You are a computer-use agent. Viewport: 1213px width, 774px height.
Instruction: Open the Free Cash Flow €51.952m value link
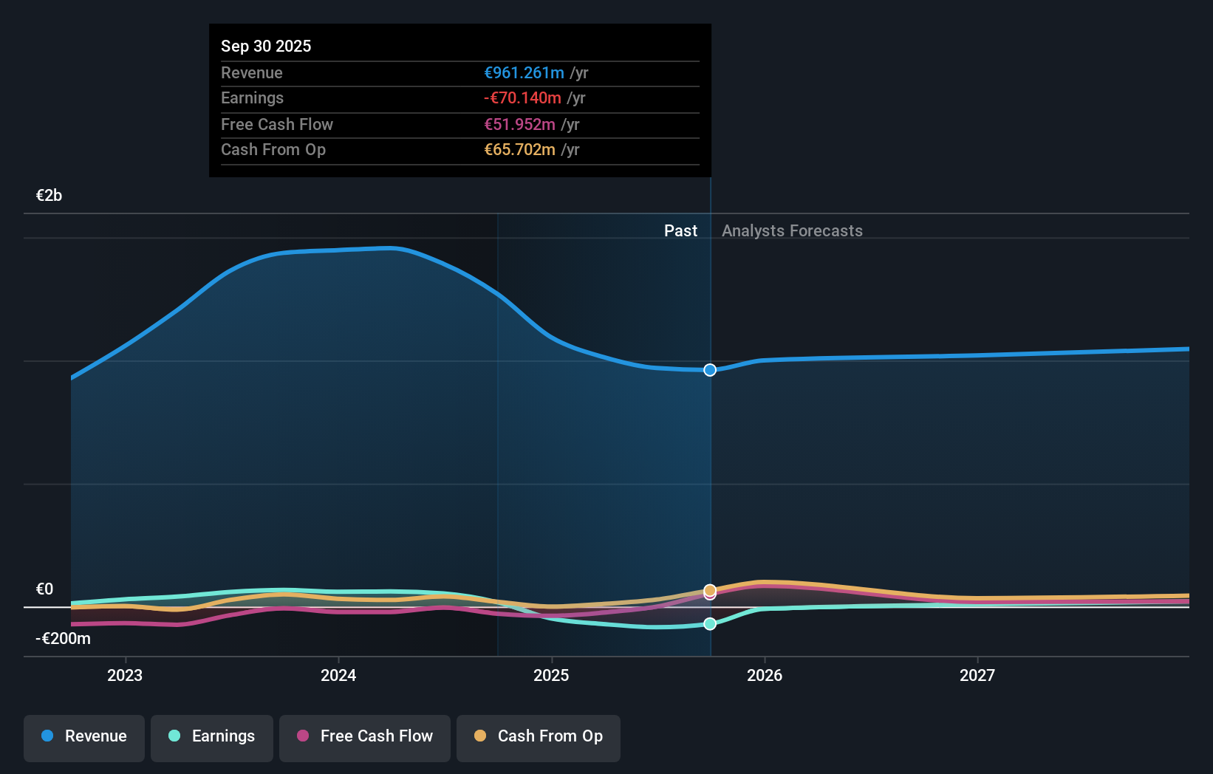tap(519, 125)
